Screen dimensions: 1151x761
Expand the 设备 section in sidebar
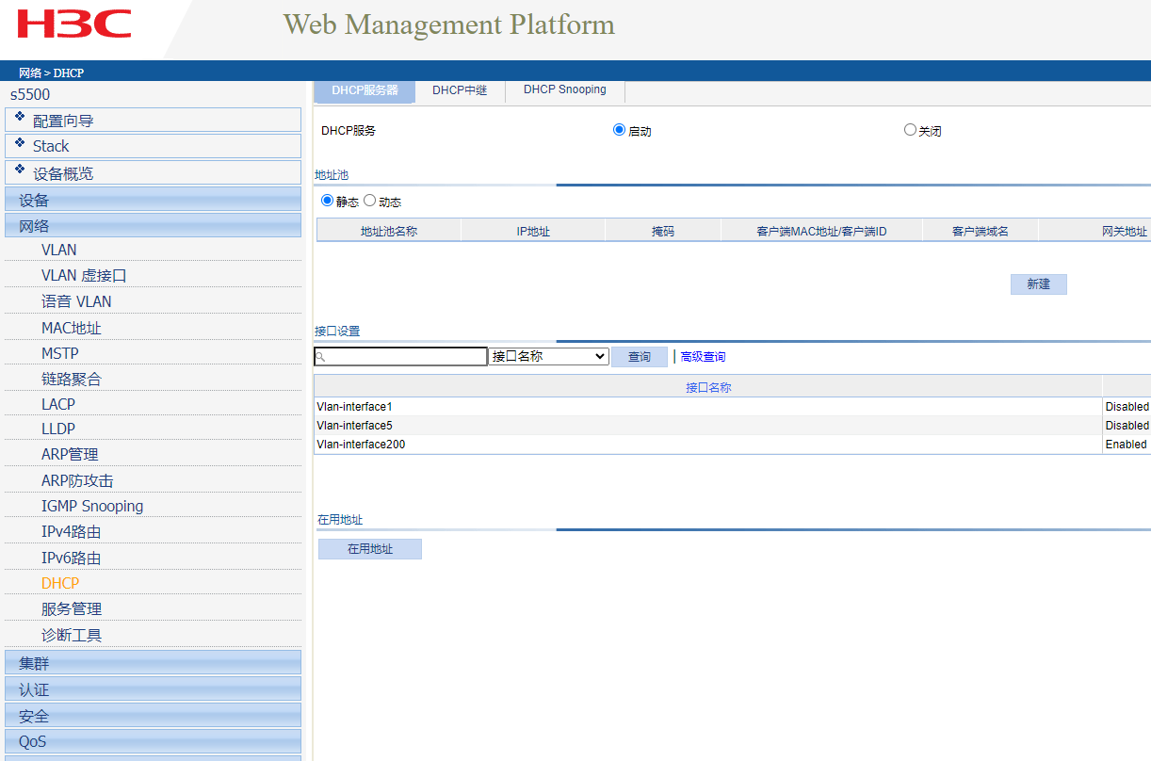[153, 200]
